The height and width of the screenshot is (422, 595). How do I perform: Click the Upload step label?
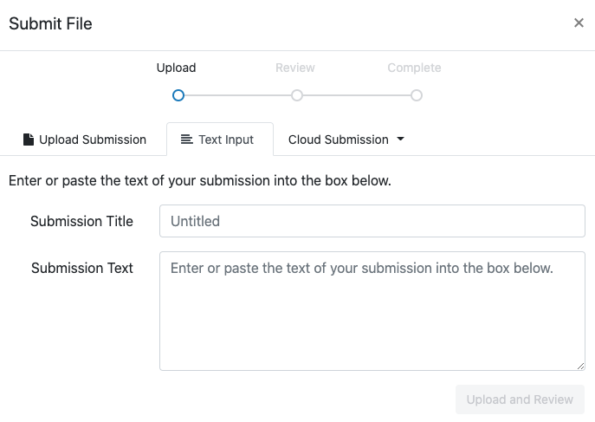[x=177, y=68]
